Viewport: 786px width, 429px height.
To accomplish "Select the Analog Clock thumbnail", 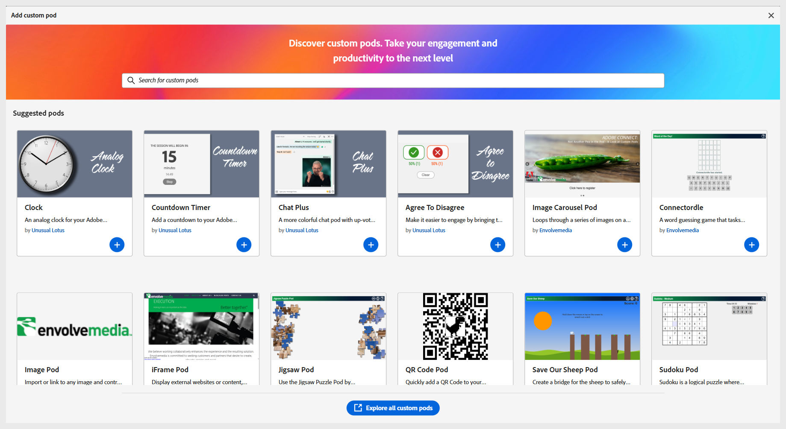I will pyautogui.click(x=74, y=164).
